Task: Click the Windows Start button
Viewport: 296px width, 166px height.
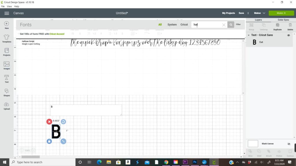Action: tap(5, 162)
